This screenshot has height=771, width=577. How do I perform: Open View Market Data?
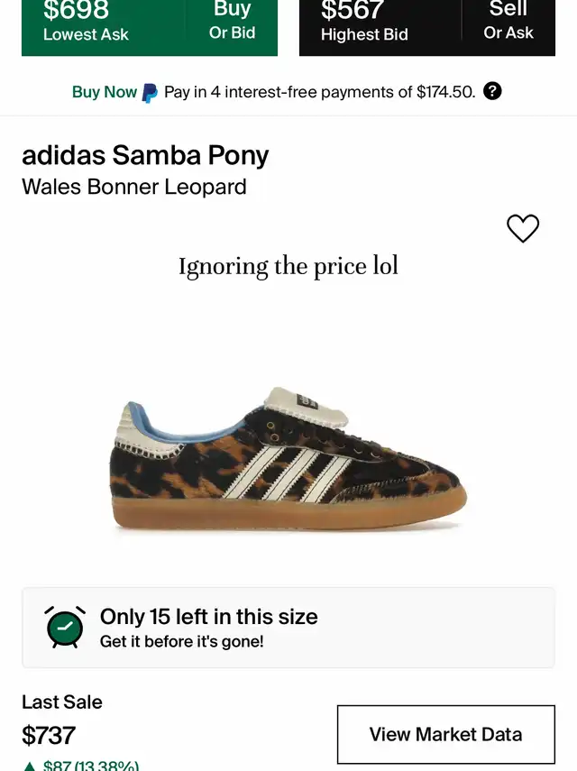point(445,734)
